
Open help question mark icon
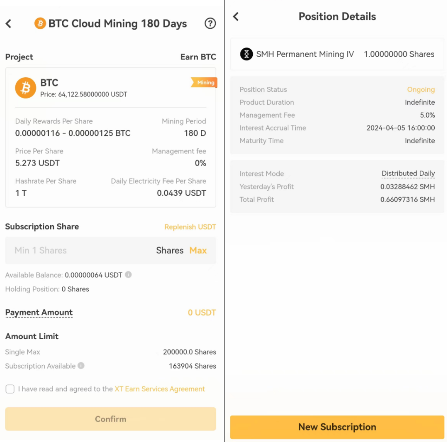210,23
